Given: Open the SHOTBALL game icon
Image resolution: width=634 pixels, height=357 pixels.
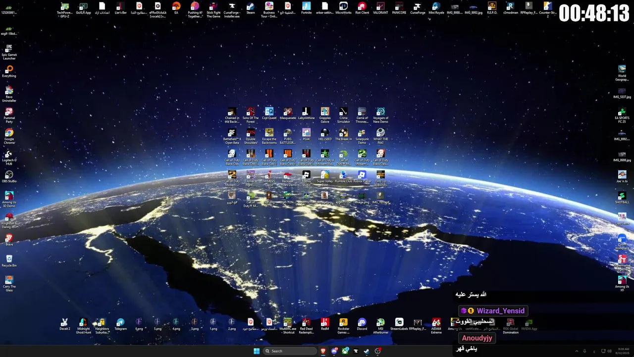Looking at the screenshot, I should click(622, 198).
